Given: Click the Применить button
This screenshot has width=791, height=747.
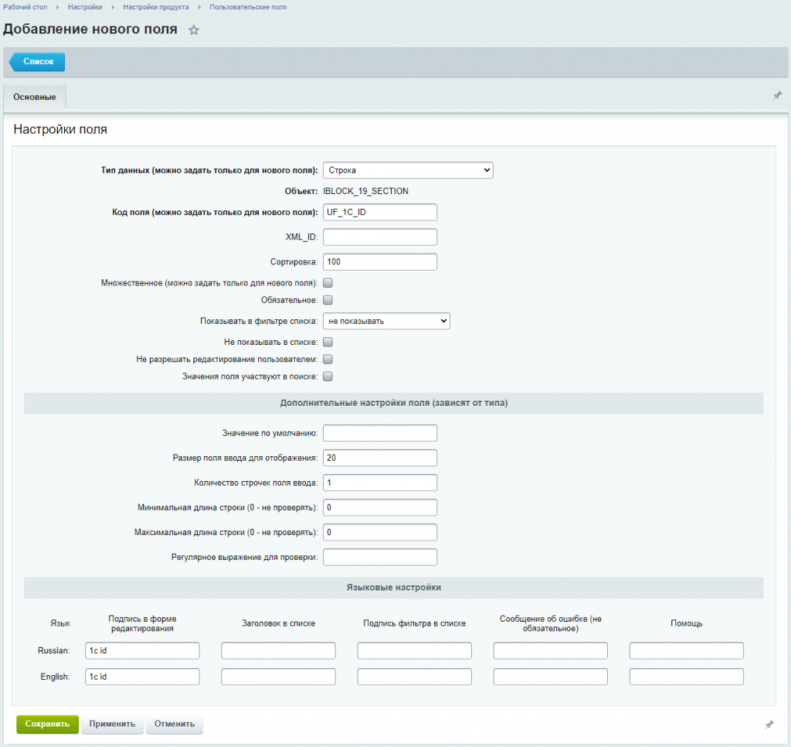Looking at the screenshot, I should tap(113, 724).
